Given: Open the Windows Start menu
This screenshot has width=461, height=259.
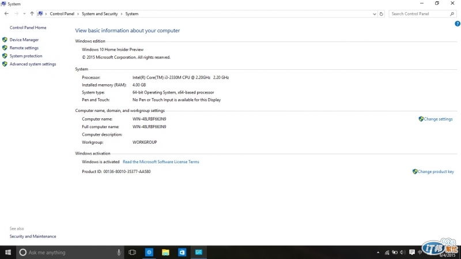Looking at the screenshot, I should pos(8,252).
